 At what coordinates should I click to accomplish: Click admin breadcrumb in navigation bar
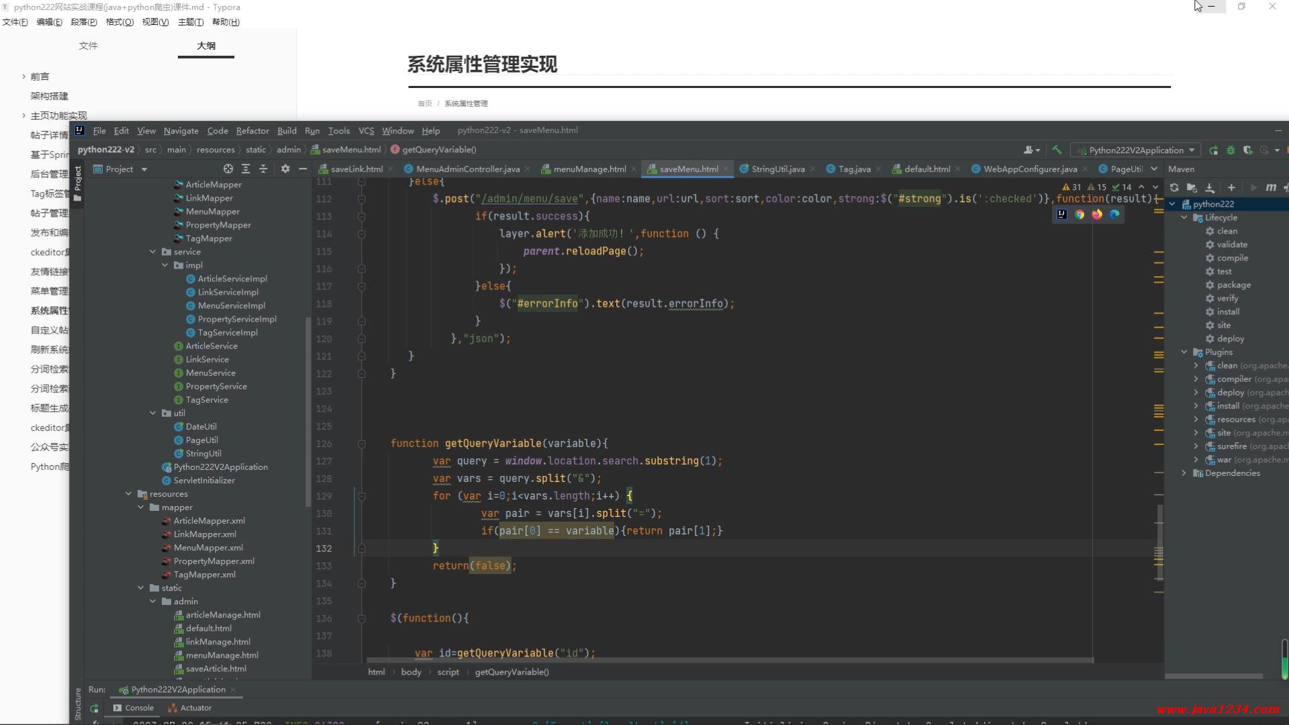[x=289, y=150]
